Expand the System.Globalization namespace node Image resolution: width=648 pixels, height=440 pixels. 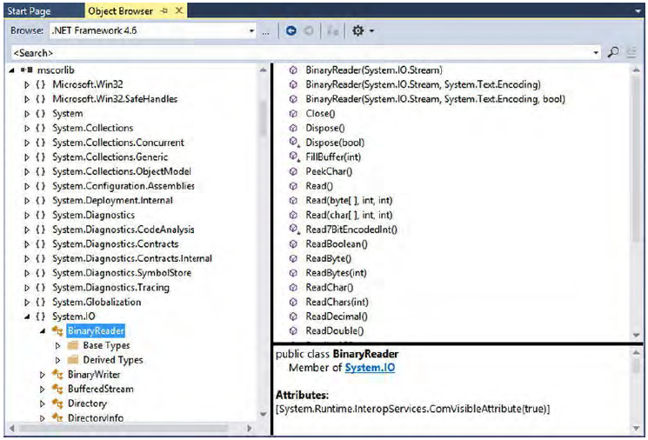pos(27,302)
